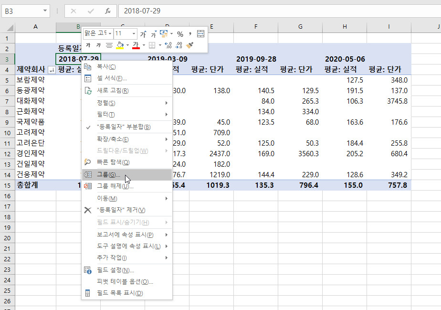Open 필드 설정(N)... from the context menu
This screenshot has height=310, width=441.
point(115,270)
